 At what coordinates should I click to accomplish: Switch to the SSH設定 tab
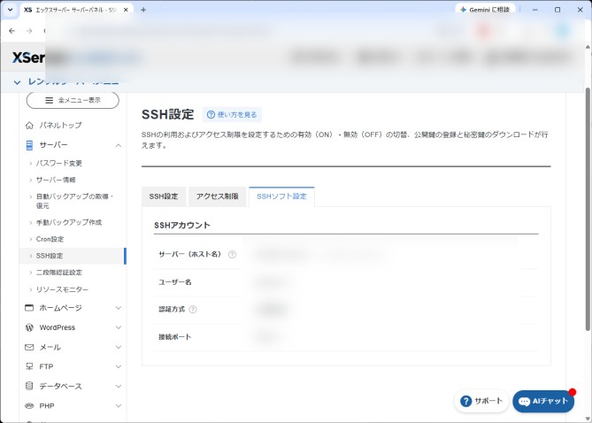tap(164, 196)
